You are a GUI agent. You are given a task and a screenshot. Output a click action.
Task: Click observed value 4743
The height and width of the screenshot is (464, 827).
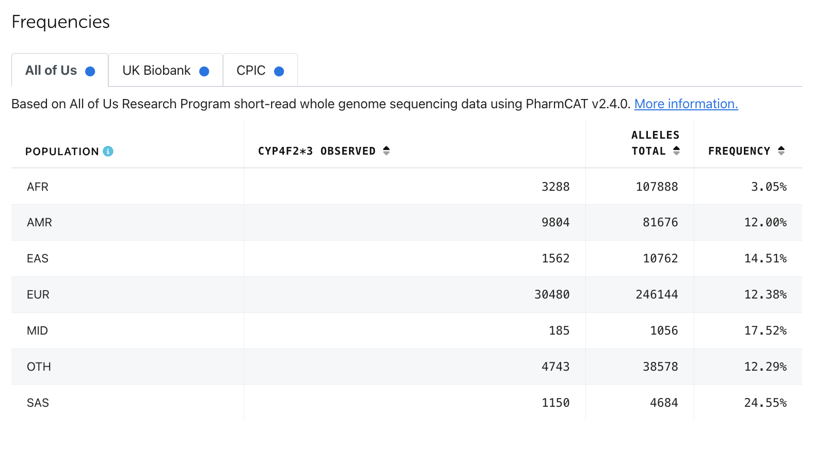[555, 367]
